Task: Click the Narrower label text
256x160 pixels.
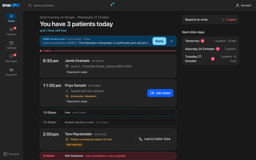Action: point(14,154)
